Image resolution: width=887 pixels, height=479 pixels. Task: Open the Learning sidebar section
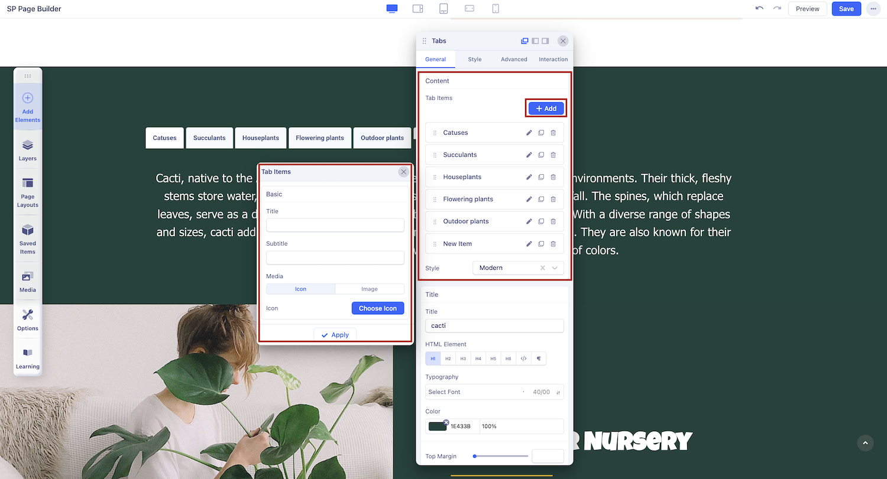(28, 359)
